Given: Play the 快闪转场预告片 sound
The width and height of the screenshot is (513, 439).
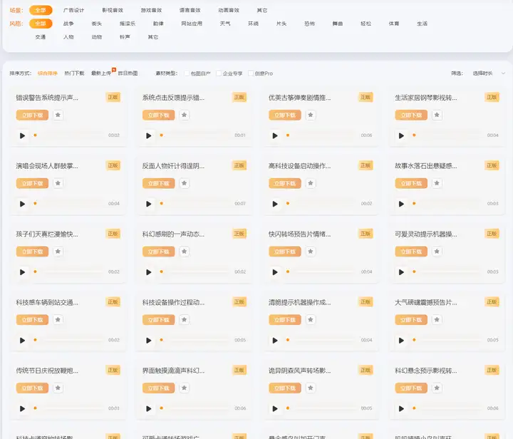Looking at the screenshot, I should (275, 272).
